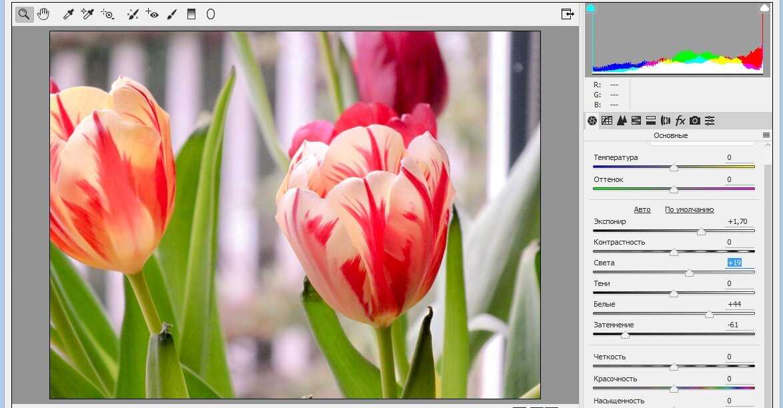Click the Контрастность slider handle

[x=674, y=252]
